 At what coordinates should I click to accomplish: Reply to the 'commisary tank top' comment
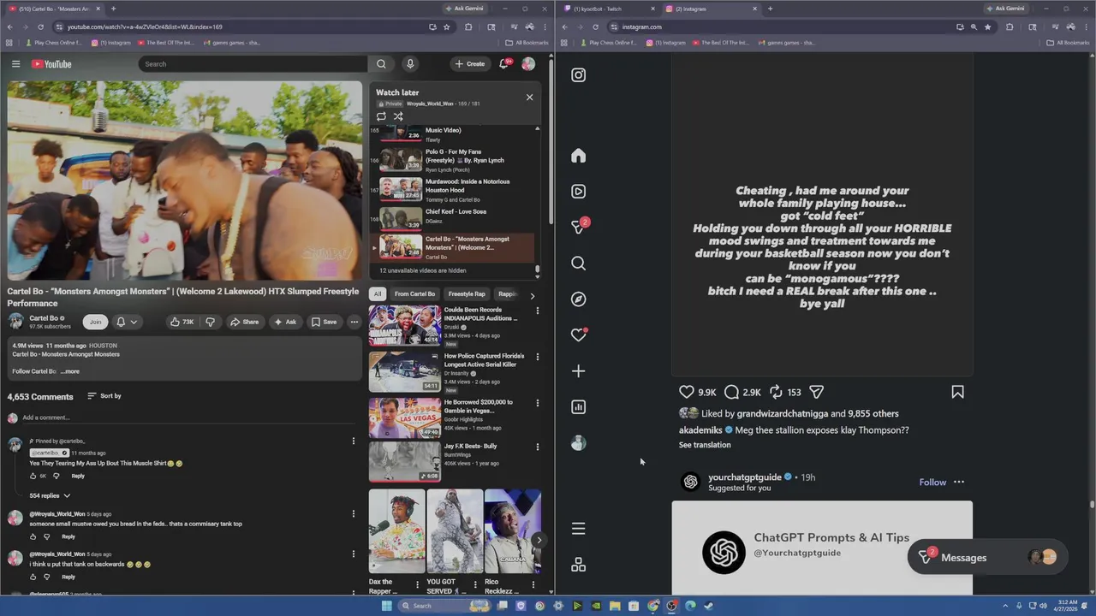tap(68, 536)
